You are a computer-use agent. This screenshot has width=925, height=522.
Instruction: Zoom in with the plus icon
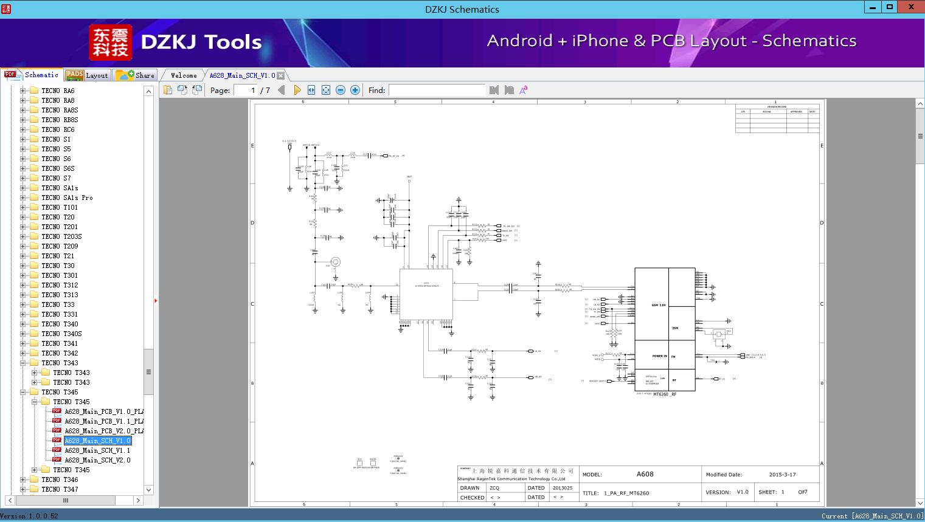coord(355,90)
